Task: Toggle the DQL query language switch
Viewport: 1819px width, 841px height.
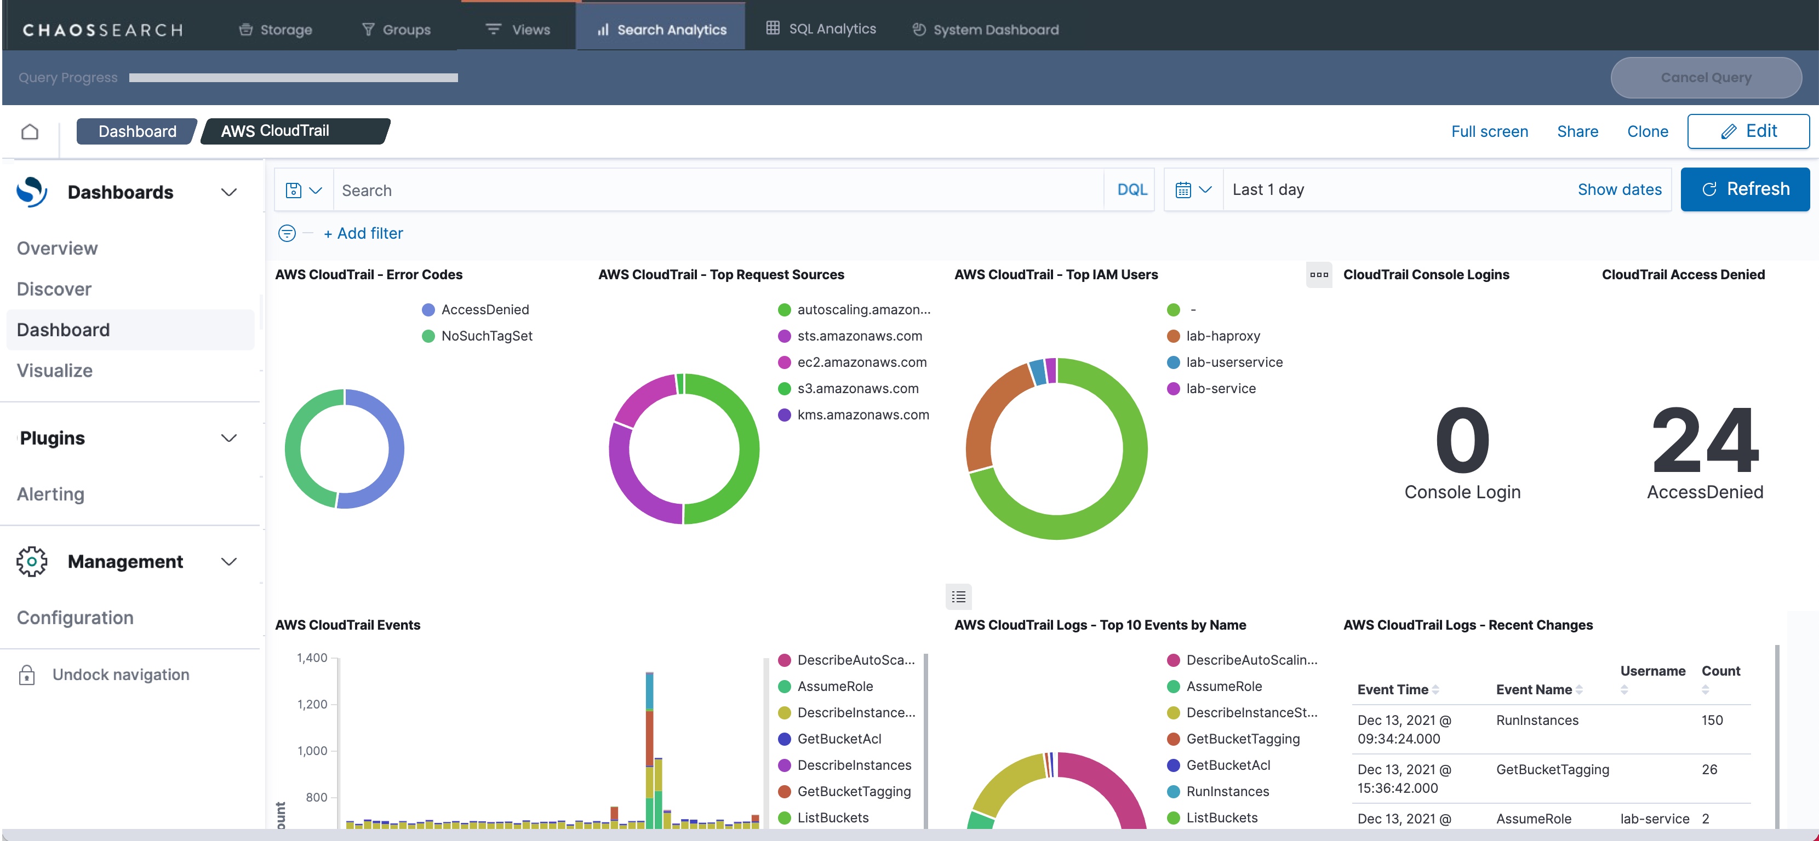Action: [x=1131, y=190]
